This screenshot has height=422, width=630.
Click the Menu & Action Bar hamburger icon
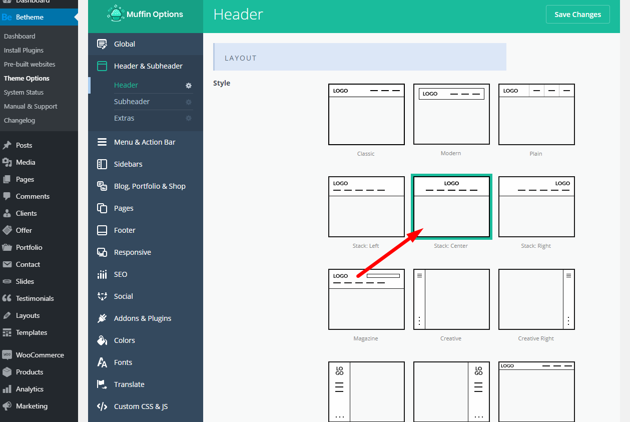pos(102,142)
